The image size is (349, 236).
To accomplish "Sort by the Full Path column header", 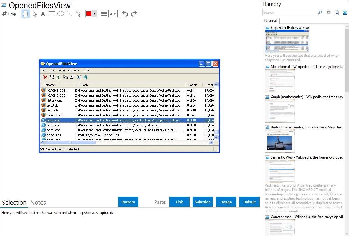I will click(129, 85).
